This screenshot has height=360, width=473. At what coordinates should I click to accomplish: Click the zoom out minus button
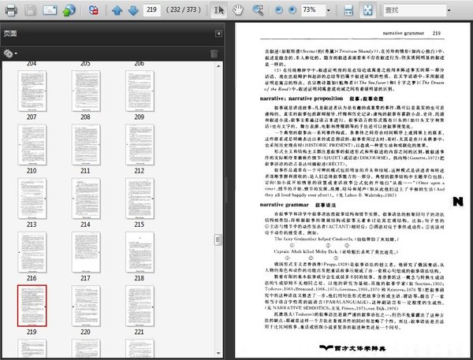point(277,10)
